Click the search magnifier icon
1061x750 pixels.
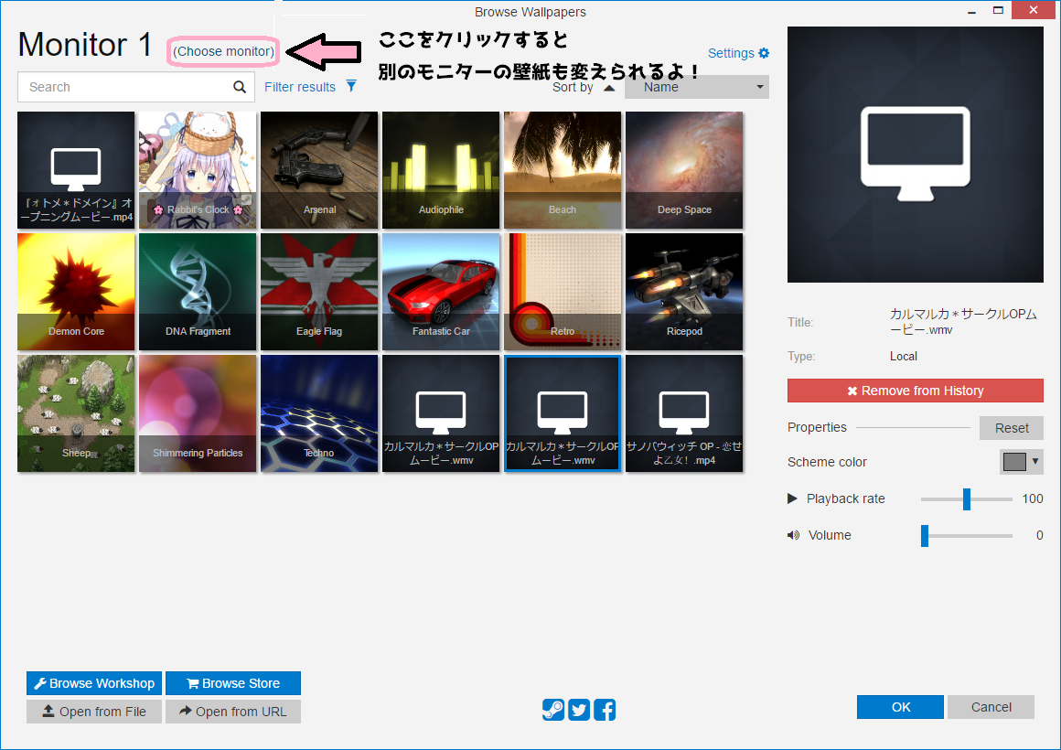pyautogui.click(x=240, y=87)
